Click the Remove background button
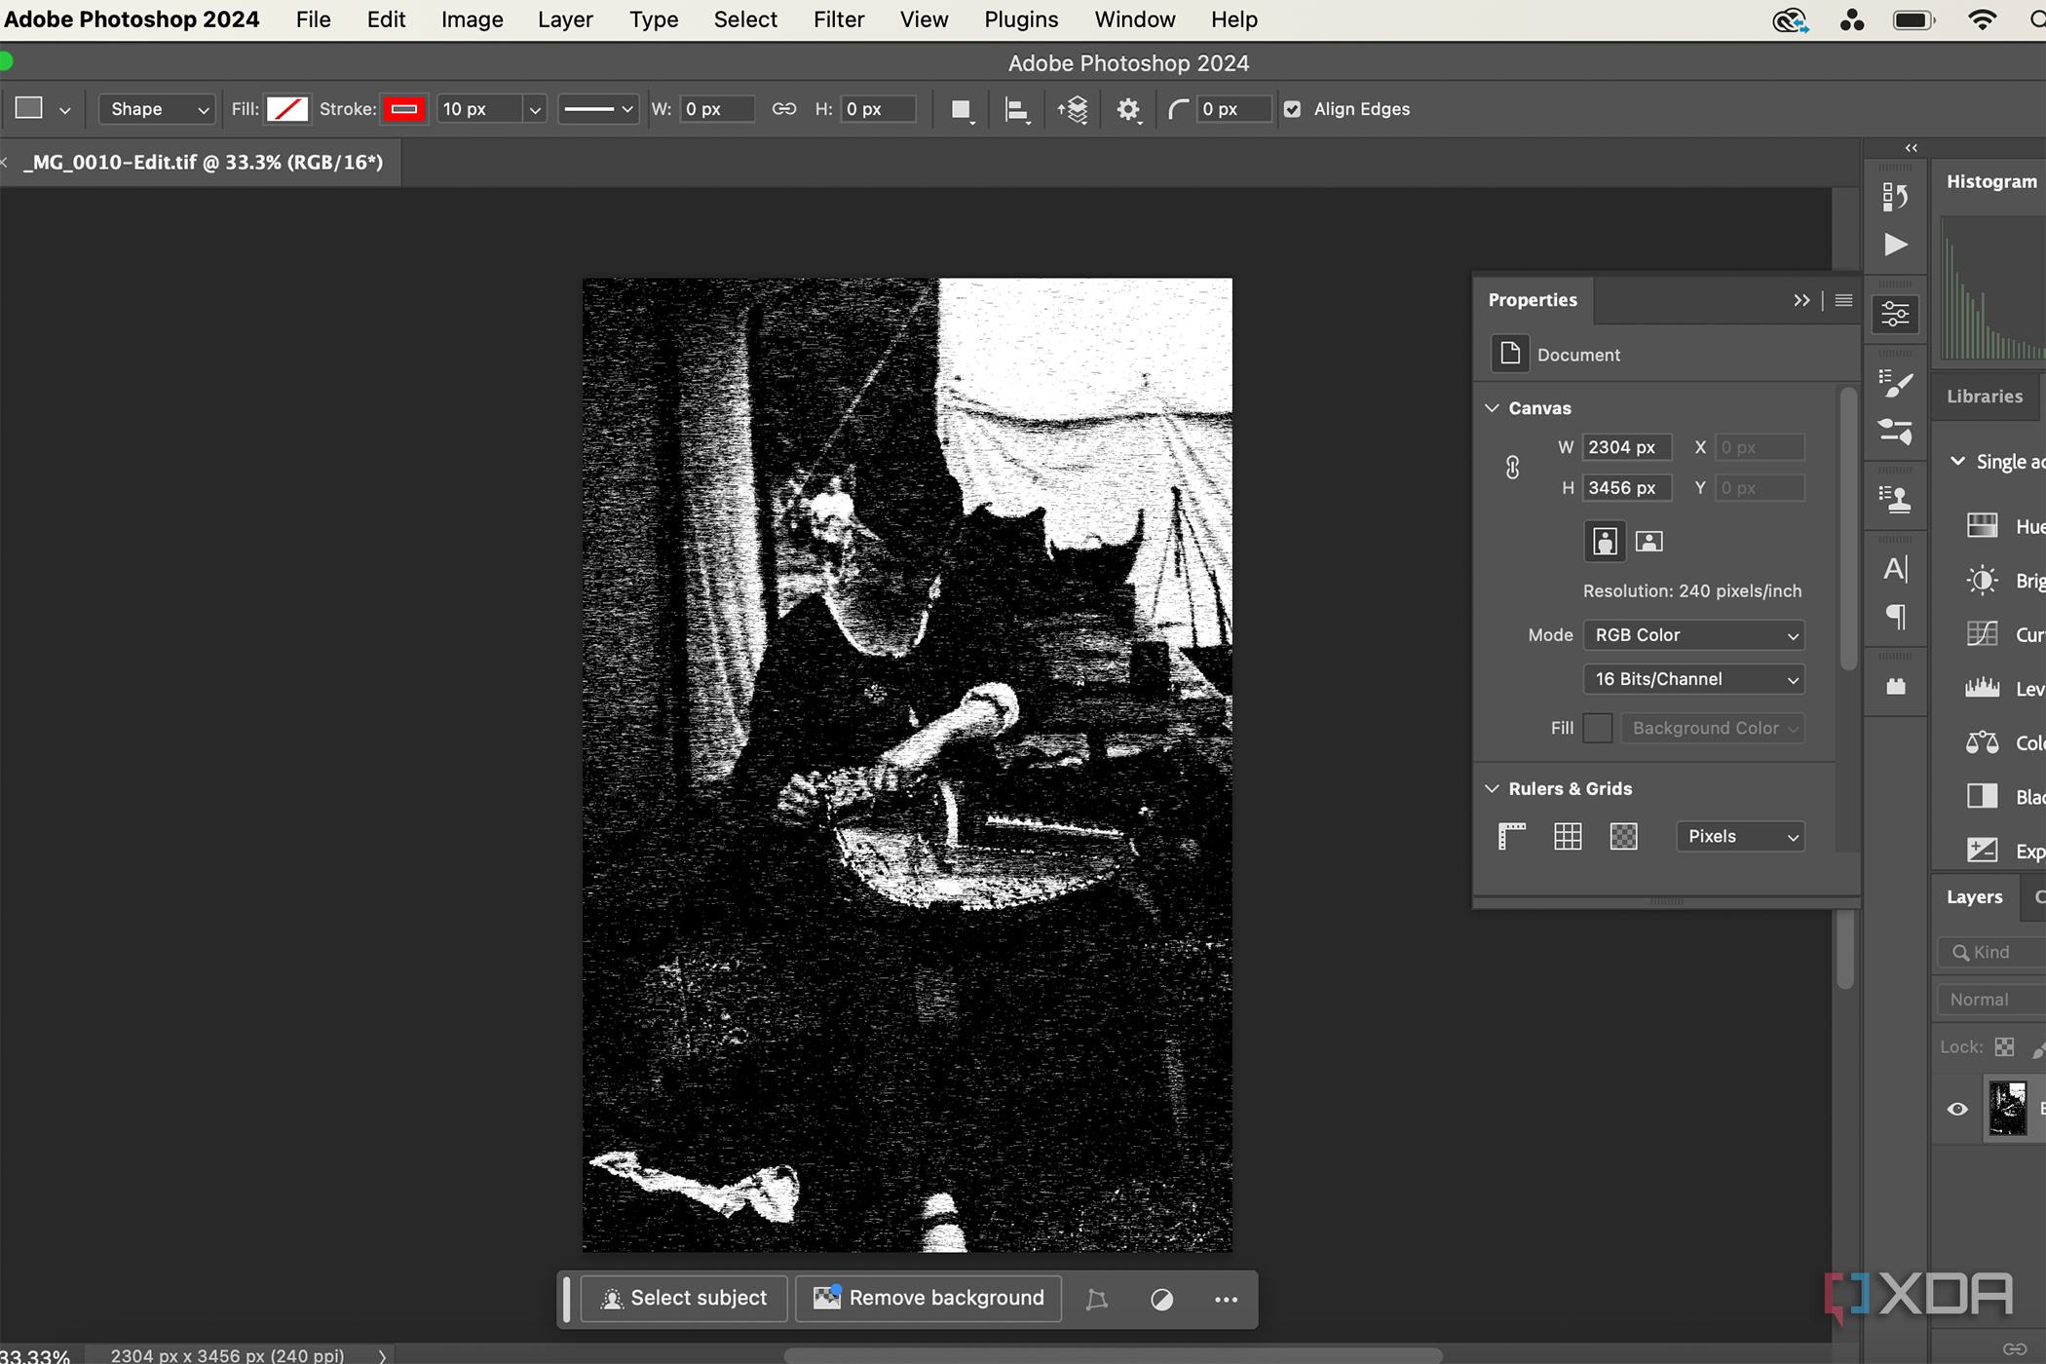Screen dimensions: 2046x1364 928,1298
